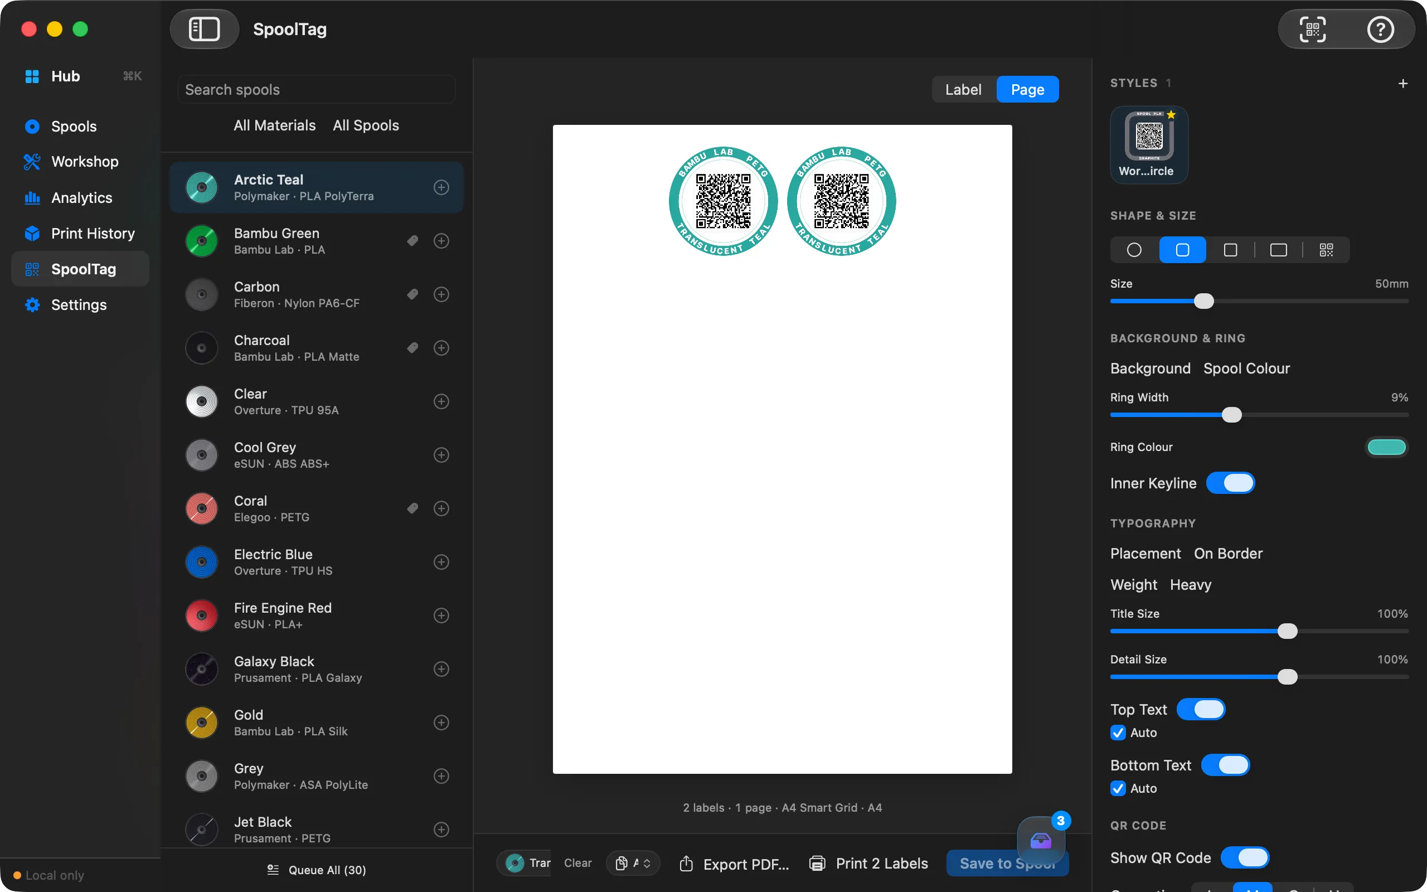Open the floating inbox tray with badge 3

point(1041,840)
